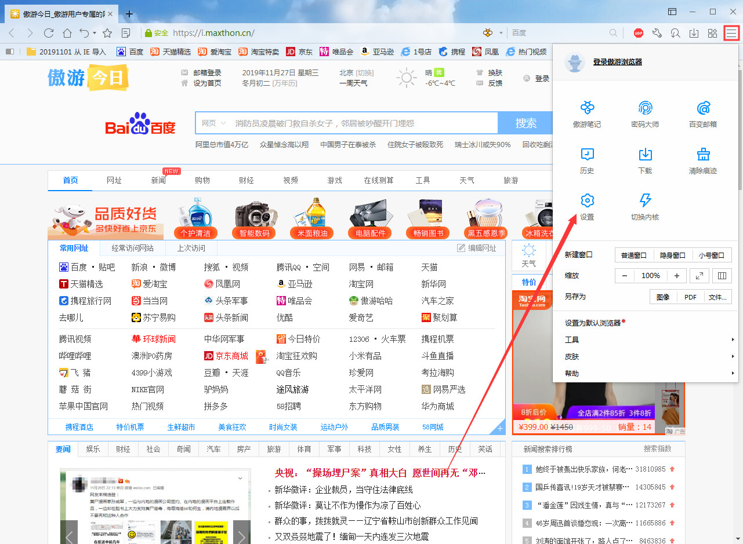Image resolution: width=743 pixels, height=544 pixels.
Task: Click the ABP ad blocker icon
Action: (x=639, y=34)
